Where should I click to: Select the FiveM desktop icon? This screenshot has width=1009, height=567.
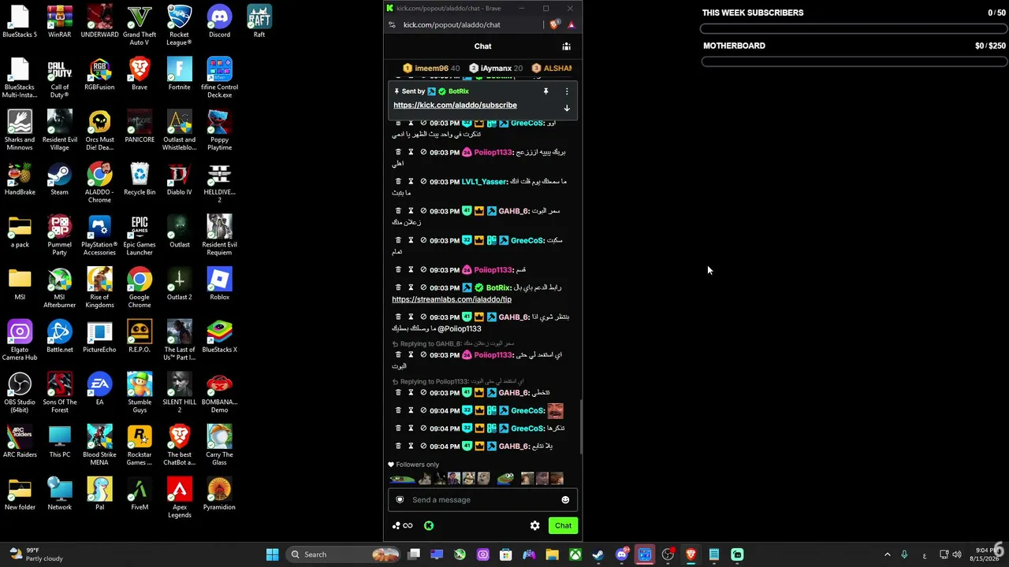[x=140, y=494]
